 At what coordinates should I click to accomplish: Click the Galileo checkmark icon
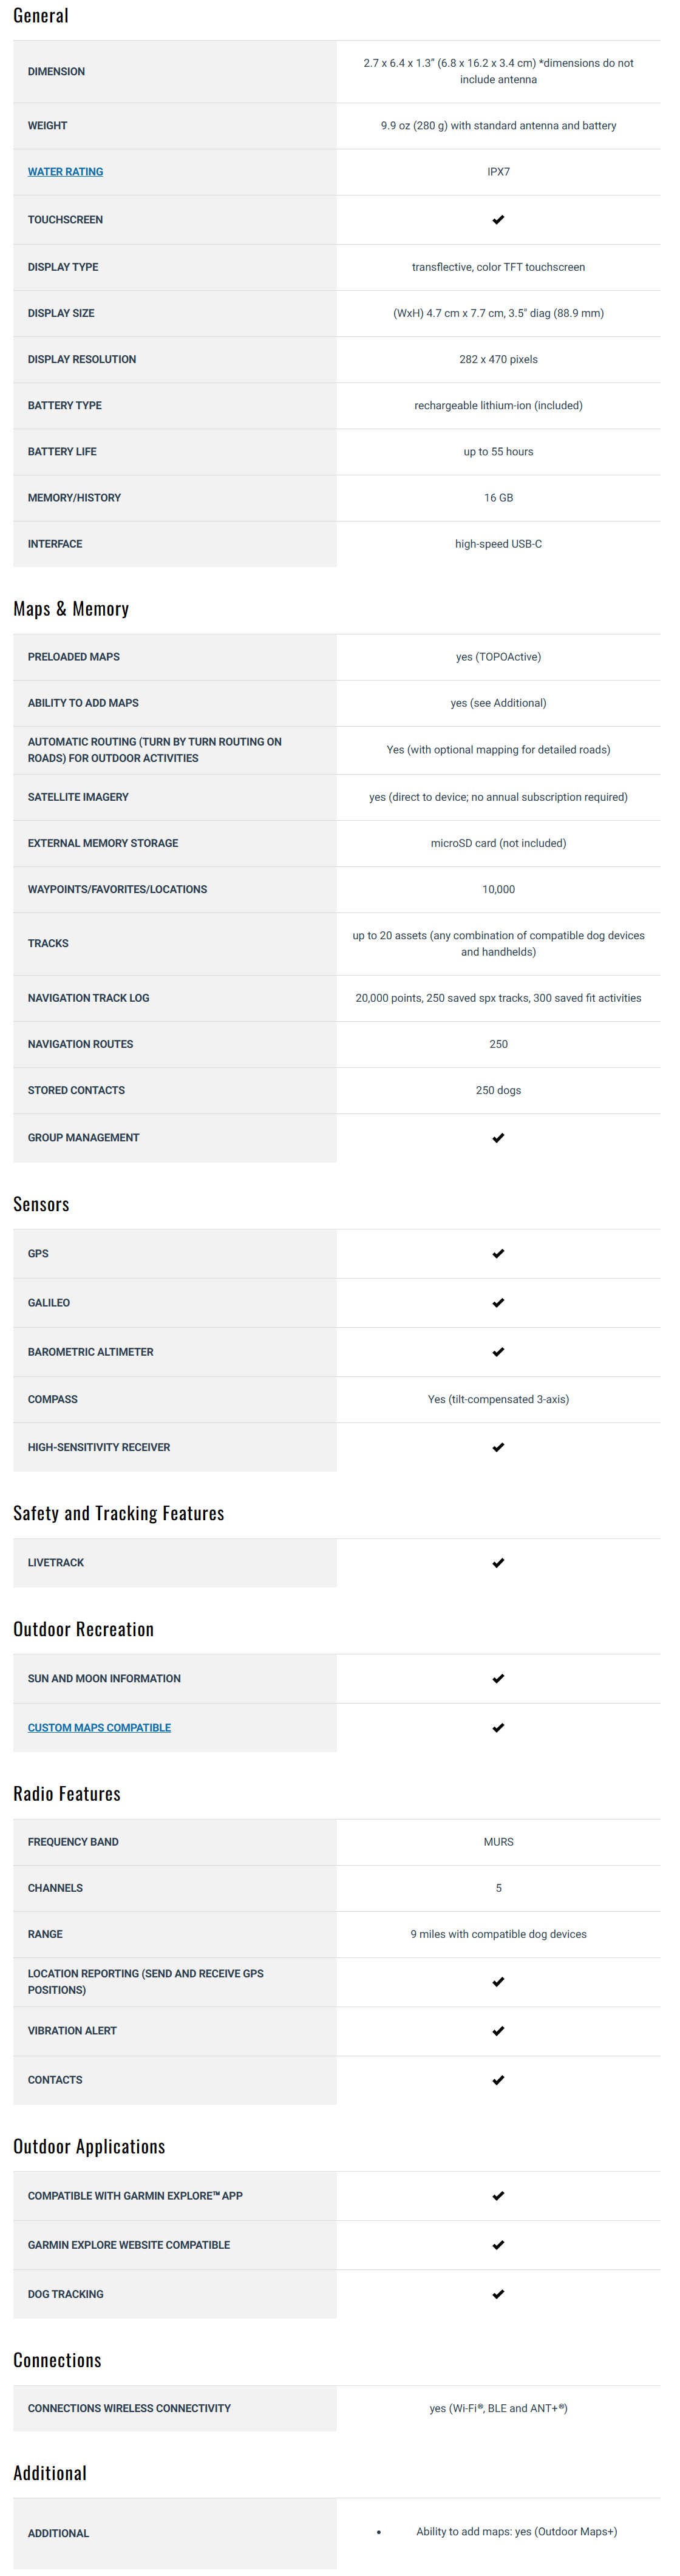[498, 1302]
